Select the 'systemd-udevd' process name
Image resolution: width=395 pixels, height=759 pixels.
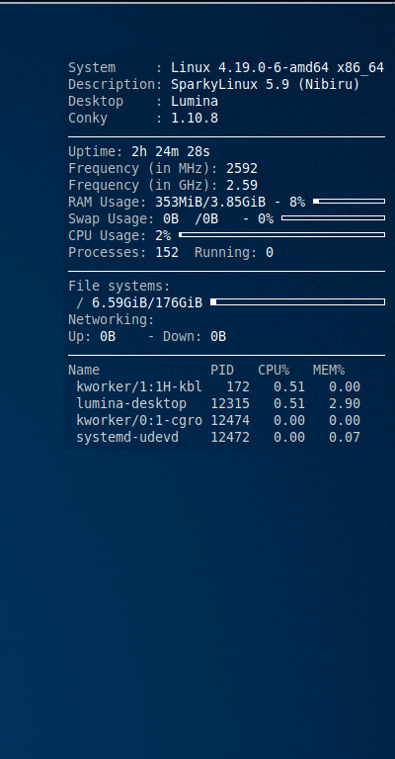coord(127,438)
